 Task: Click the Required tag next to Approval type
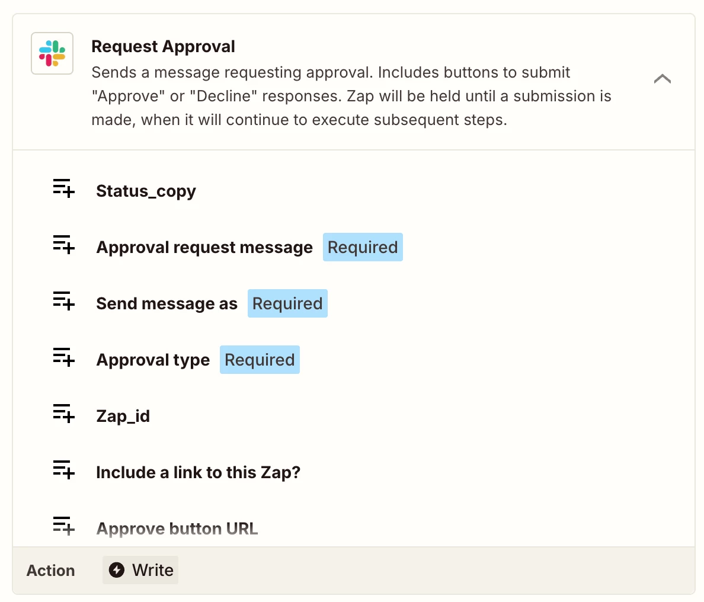[x=260, y=360]
